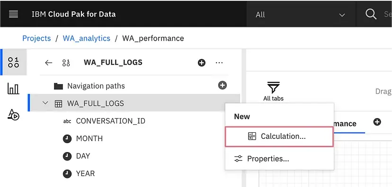This screenshot has height=187, width=392.
Task: Choose Calculation... from the context menu
Action: (279, 136)
